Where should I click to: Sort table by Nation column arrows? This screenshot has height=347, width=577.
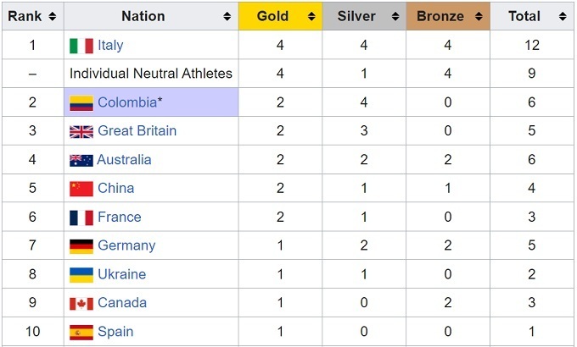[227, 16]
